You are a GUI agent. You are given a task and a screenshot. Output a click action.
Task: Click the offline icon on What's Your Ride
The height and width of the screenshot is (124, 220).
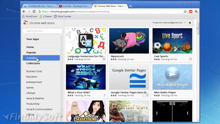pos(104,95)
